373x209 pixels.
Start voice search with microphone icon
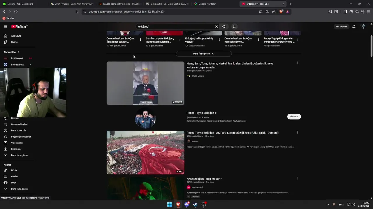coord(234,26)
